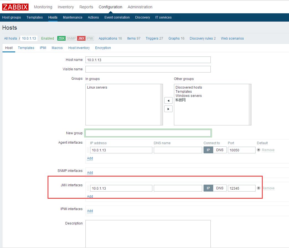
Task: Open the Items 97 link
Action: [x=134, y=38]
